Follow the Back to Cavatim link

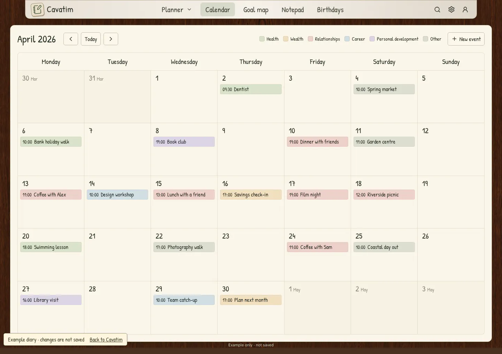pos(106,340)
